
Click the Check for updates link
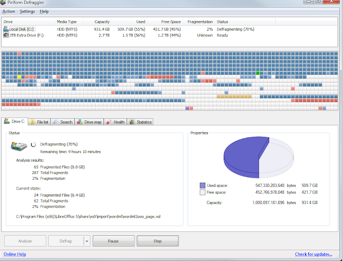click(314, 254)
